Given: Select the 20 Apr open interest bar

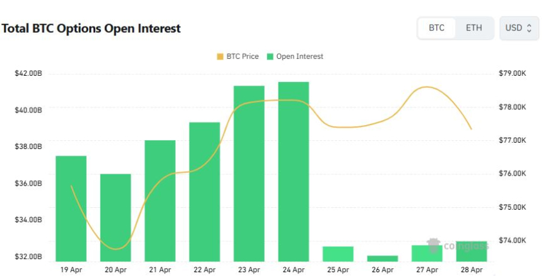Looking at the screenshot, I should 116,217.
